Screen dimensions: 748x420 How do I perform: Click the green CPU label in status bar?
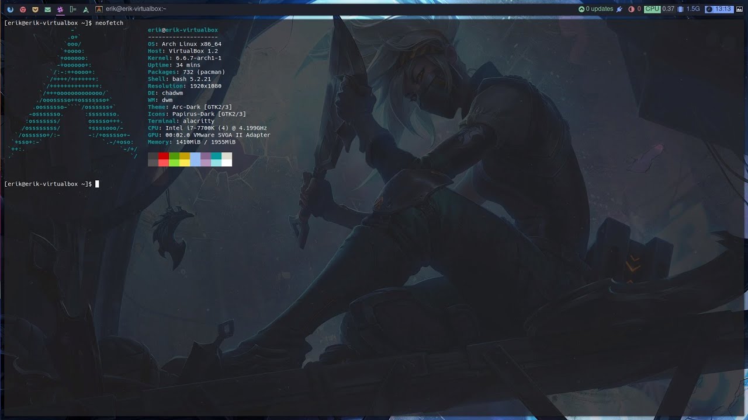point(652,9)
